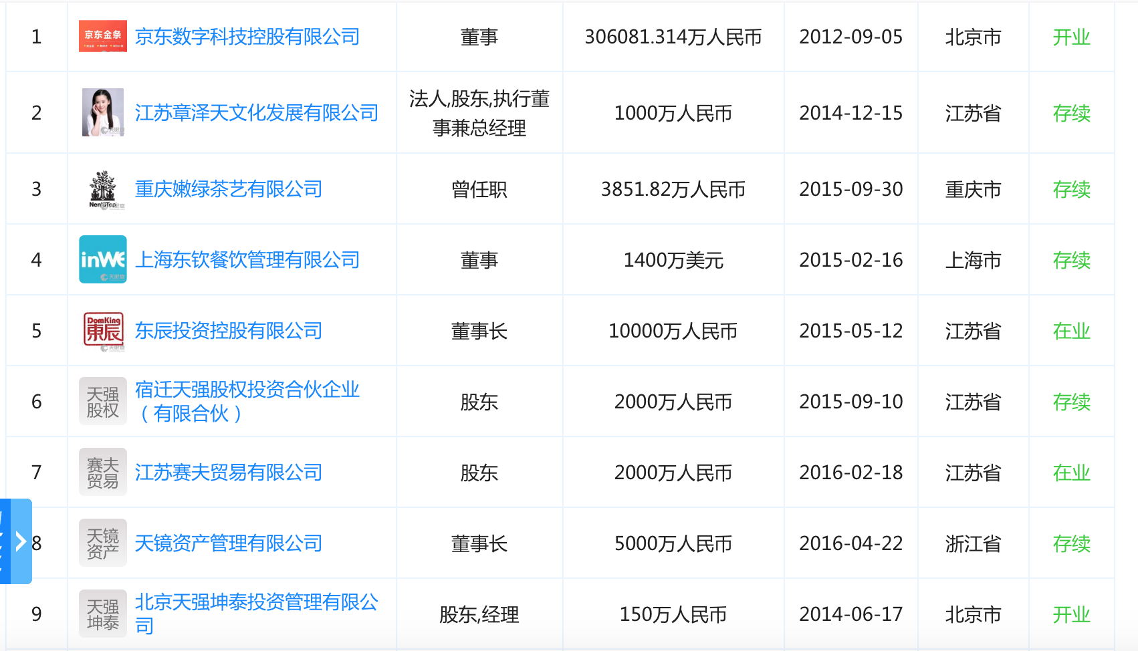
Task: Click the 天强坤泰 gray logo tile
Action: (103, 614)
